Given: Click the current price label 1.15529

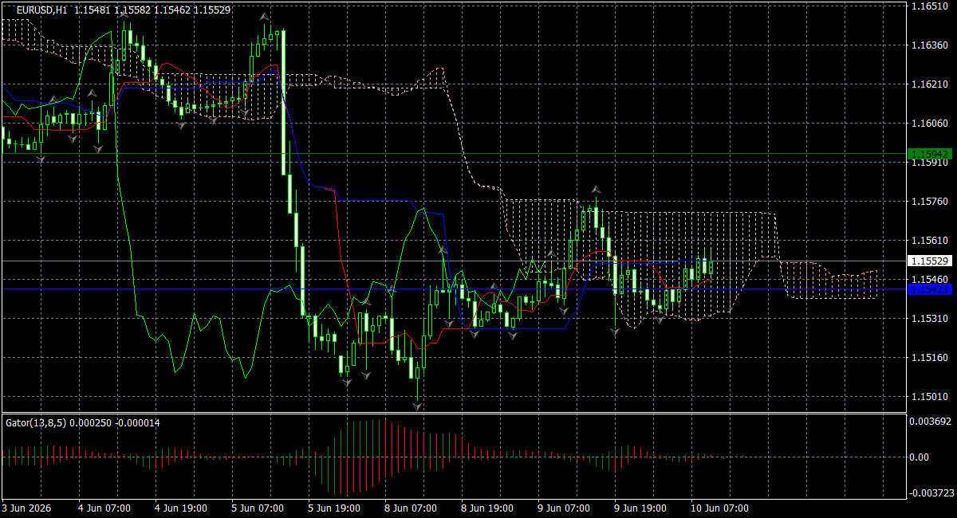Looking at the screenshot, I should (x=930, y=261).
